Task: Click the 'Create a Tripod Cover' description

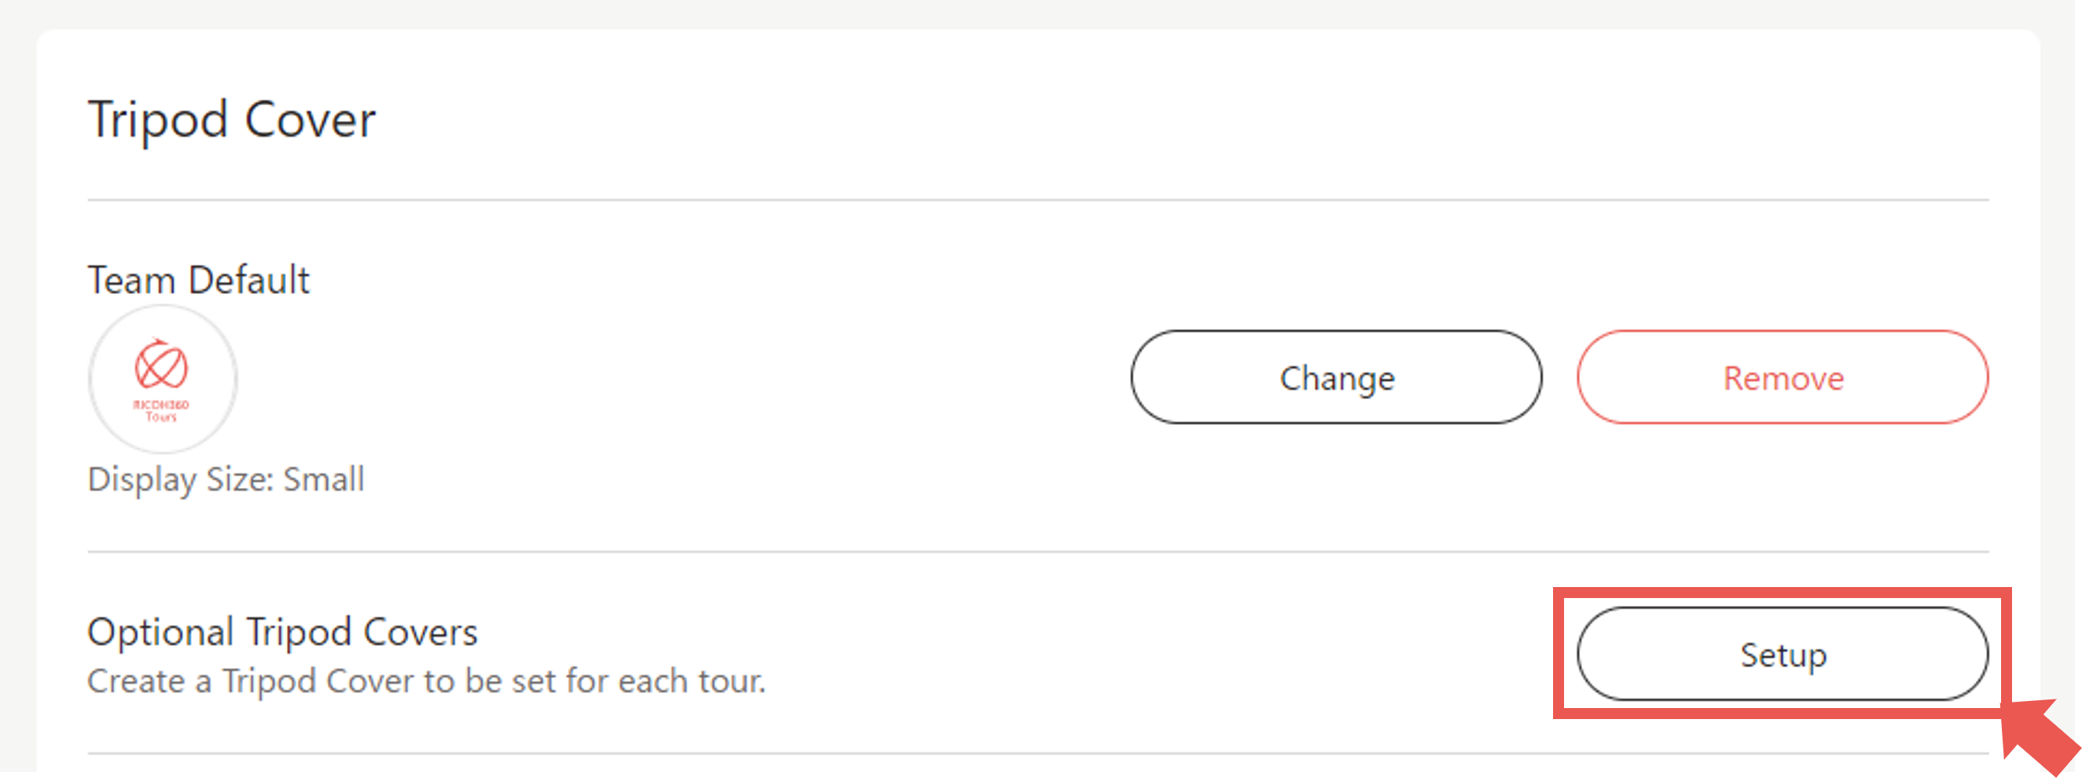Action: 426,681
